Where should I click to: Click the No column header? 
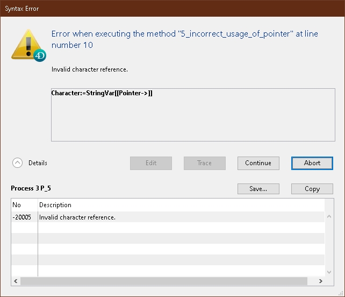click(24, 205)
